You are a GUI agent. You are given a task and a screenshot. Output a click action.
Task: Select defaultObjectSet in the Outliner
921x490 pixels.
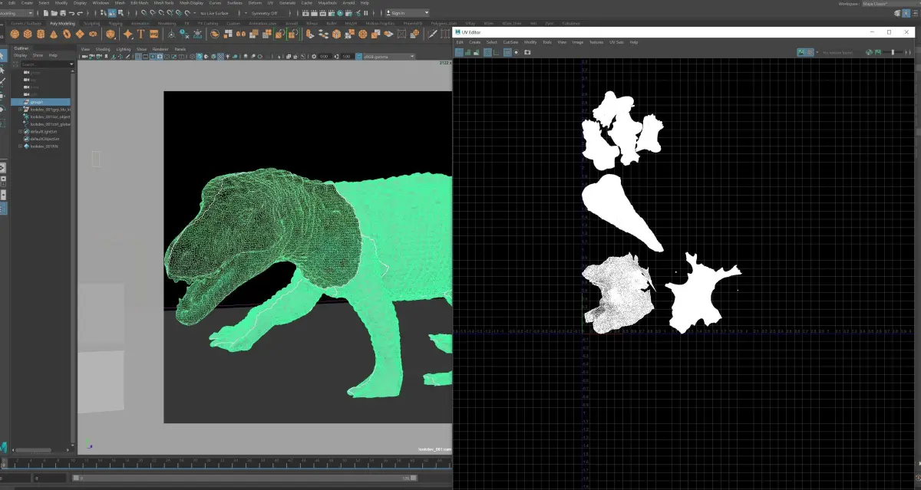[45, 139]
